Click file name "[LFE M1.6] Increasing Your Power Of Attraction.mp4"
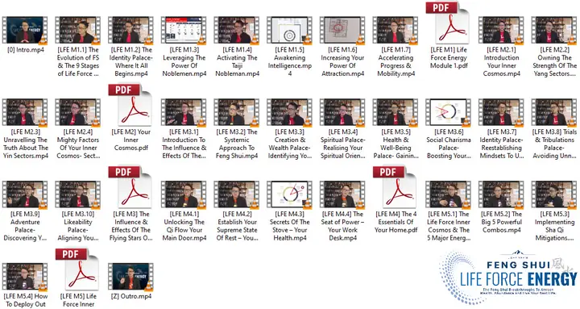This screenshot has height=309, width=580. [342, 61]
